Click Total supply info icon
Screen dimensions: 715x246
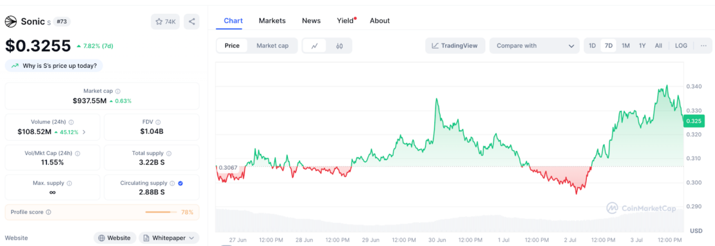point(169,153)
